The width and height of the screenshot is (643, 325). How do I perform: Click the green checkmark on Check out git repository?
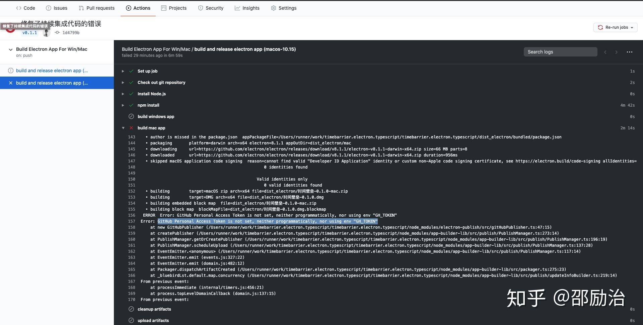pyautogui.click(x=131, y=82)
